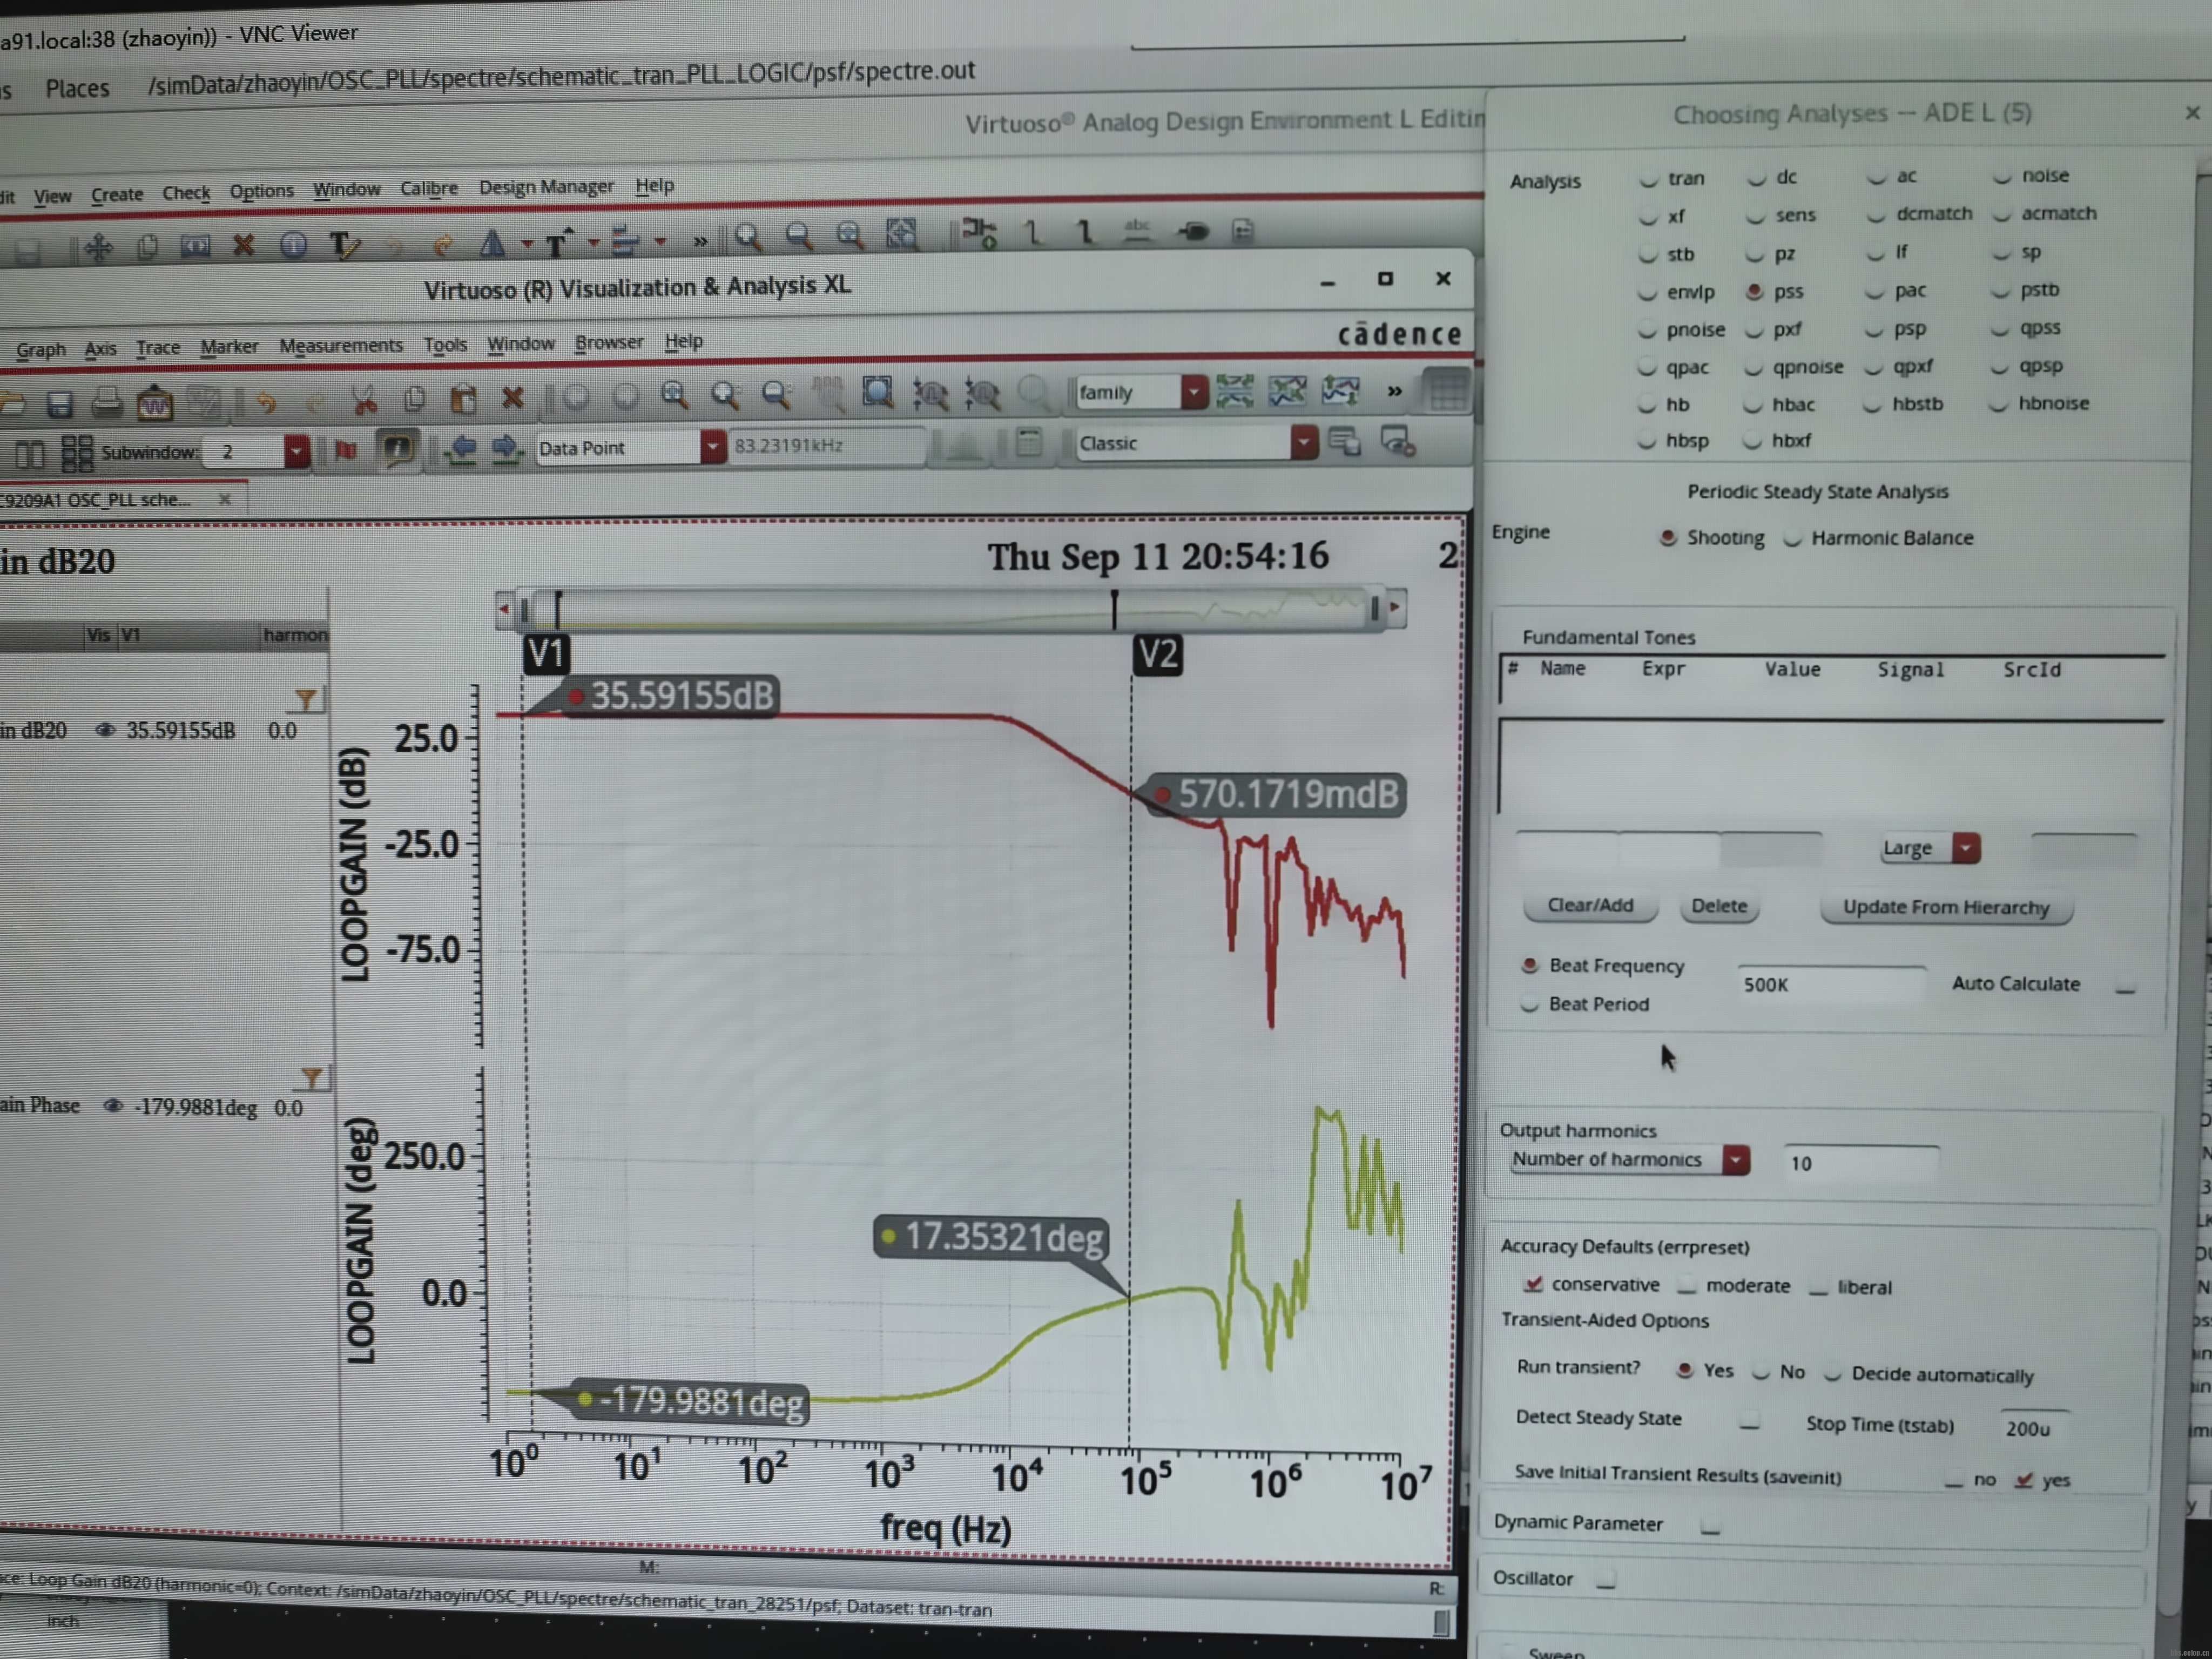
Task: Click the graph horizontal zoom slider bar
Action: click(x=950, y=608)
